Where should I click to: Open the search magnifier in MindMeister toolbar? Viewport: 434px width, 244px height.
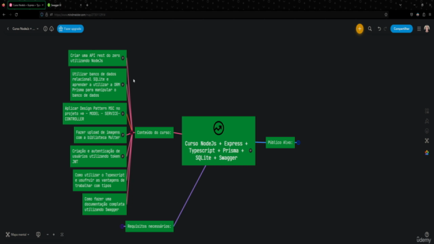[370, 28]
